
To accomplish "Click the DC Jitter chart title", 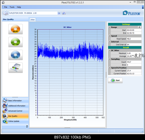I will coord(67,27).
